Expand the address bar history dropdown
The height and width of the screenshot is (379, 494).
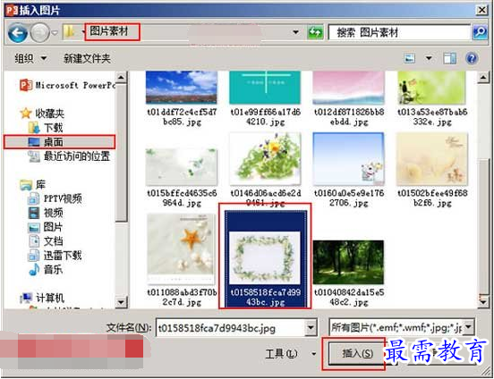pyautogui.click(x=295, y=32)
